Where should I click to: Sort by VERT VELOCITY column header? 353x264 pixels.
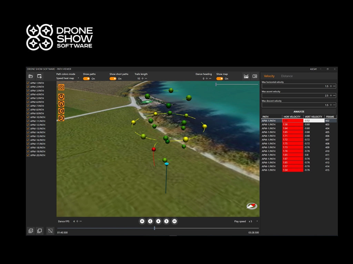pos(314,117)
